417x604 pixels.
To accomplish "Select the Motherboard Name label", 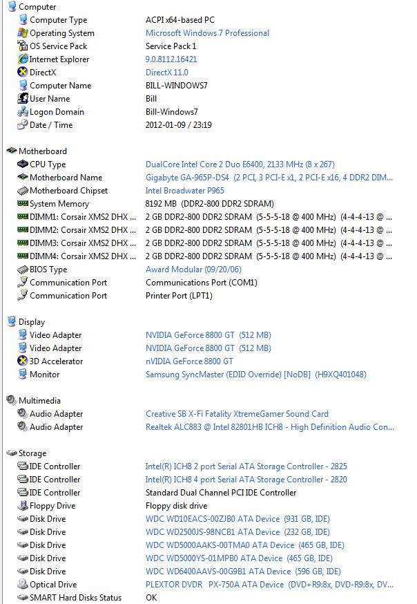I will tap(66, 178).
